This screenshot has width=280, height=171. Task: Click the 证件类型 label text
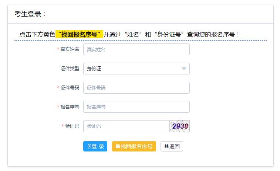click(70, 69)
